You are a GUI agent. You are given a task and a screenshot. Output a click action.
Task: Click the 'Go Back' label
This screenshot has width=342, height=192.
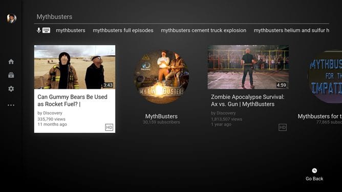314,179
